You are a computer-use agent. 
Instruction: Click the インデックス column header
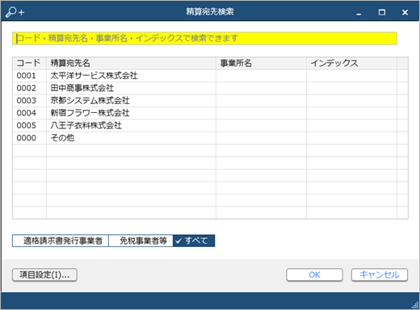[x=351, y=63]
